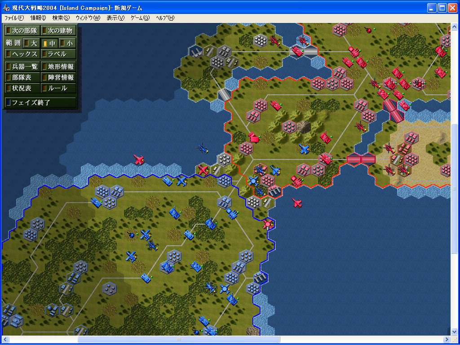
Task: Click the vertical scrollbar up arrow
Action: pyautogui.click(x=454, y=27)
